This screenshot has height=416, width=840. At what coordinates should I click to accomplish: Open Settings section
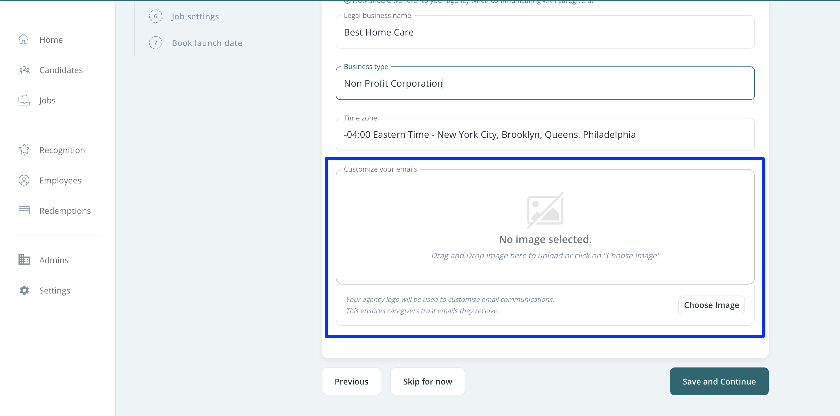click(x=55, y=290)
